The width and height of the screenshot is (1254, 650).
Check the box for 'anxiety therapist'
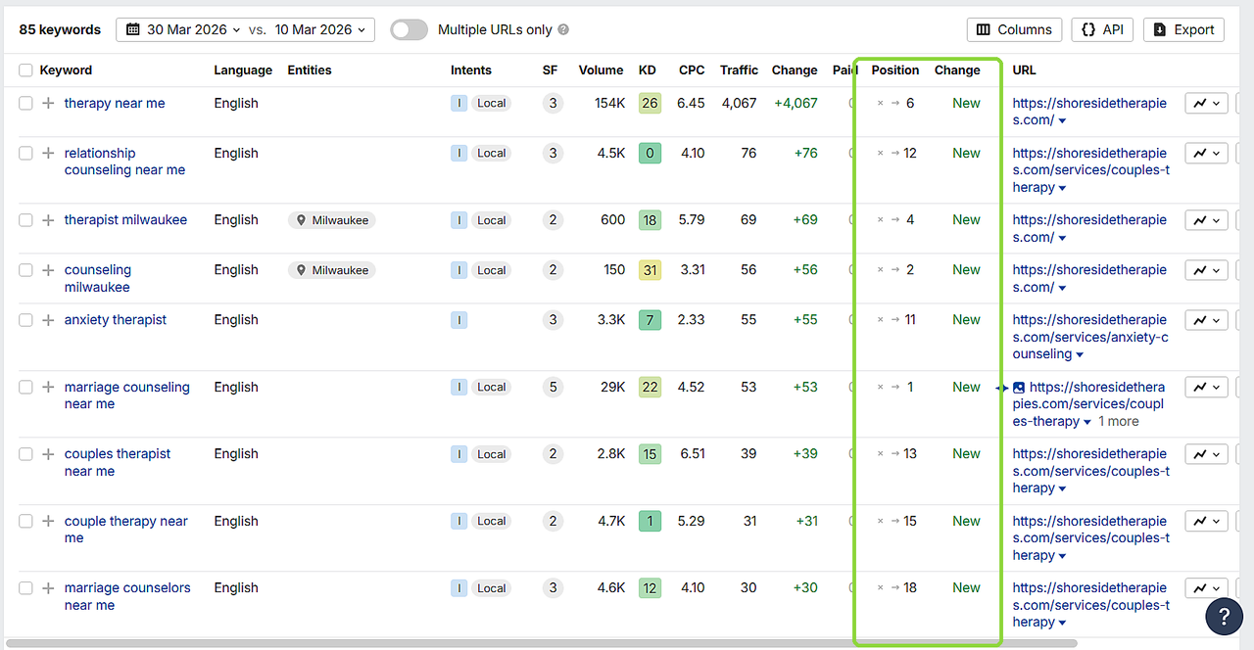pos(25,320)
